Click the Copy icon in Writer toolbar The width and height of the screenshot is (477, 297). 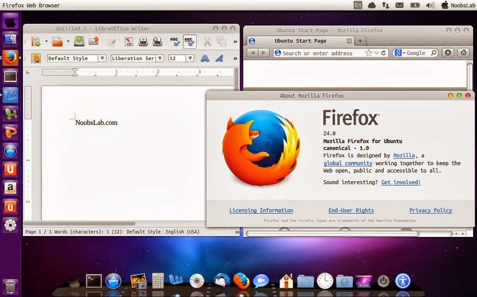pos(221,41)
